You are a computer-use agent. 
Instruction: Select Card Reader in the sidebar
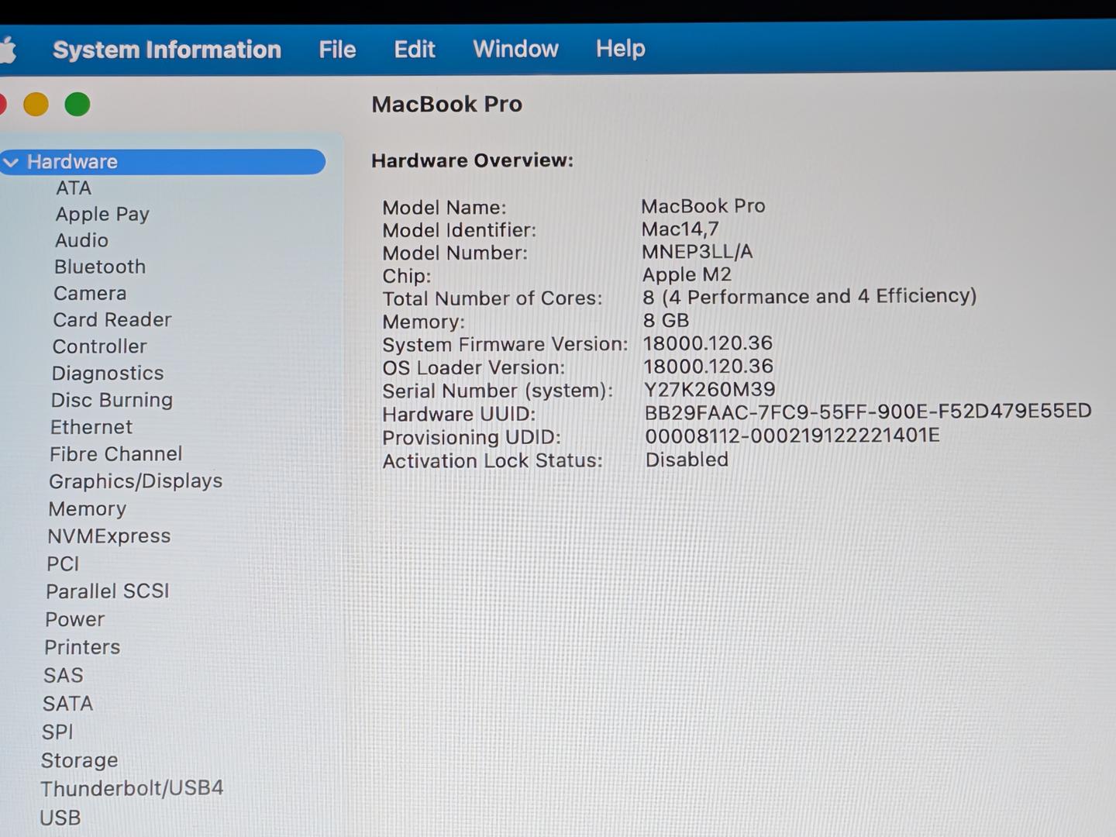coord(112,319)
